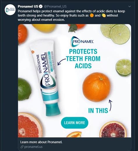This screenshot has width=138, height=151.
Task: Click the orange emoji in tweet text
Action: (x=92, y=15)
